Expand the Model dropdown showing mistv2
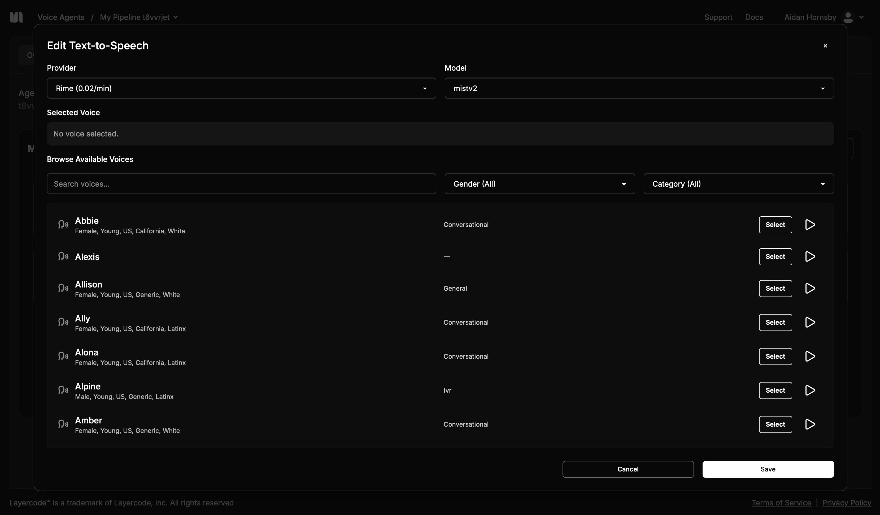 (x=639, y=88)
